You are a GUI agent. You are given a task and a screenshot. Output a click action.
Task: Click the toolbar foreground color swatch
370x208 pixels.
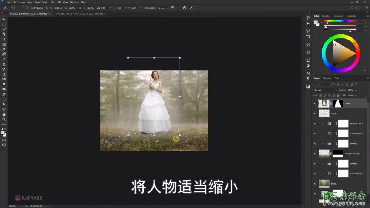pyautogui.click(x=3, y=133)
